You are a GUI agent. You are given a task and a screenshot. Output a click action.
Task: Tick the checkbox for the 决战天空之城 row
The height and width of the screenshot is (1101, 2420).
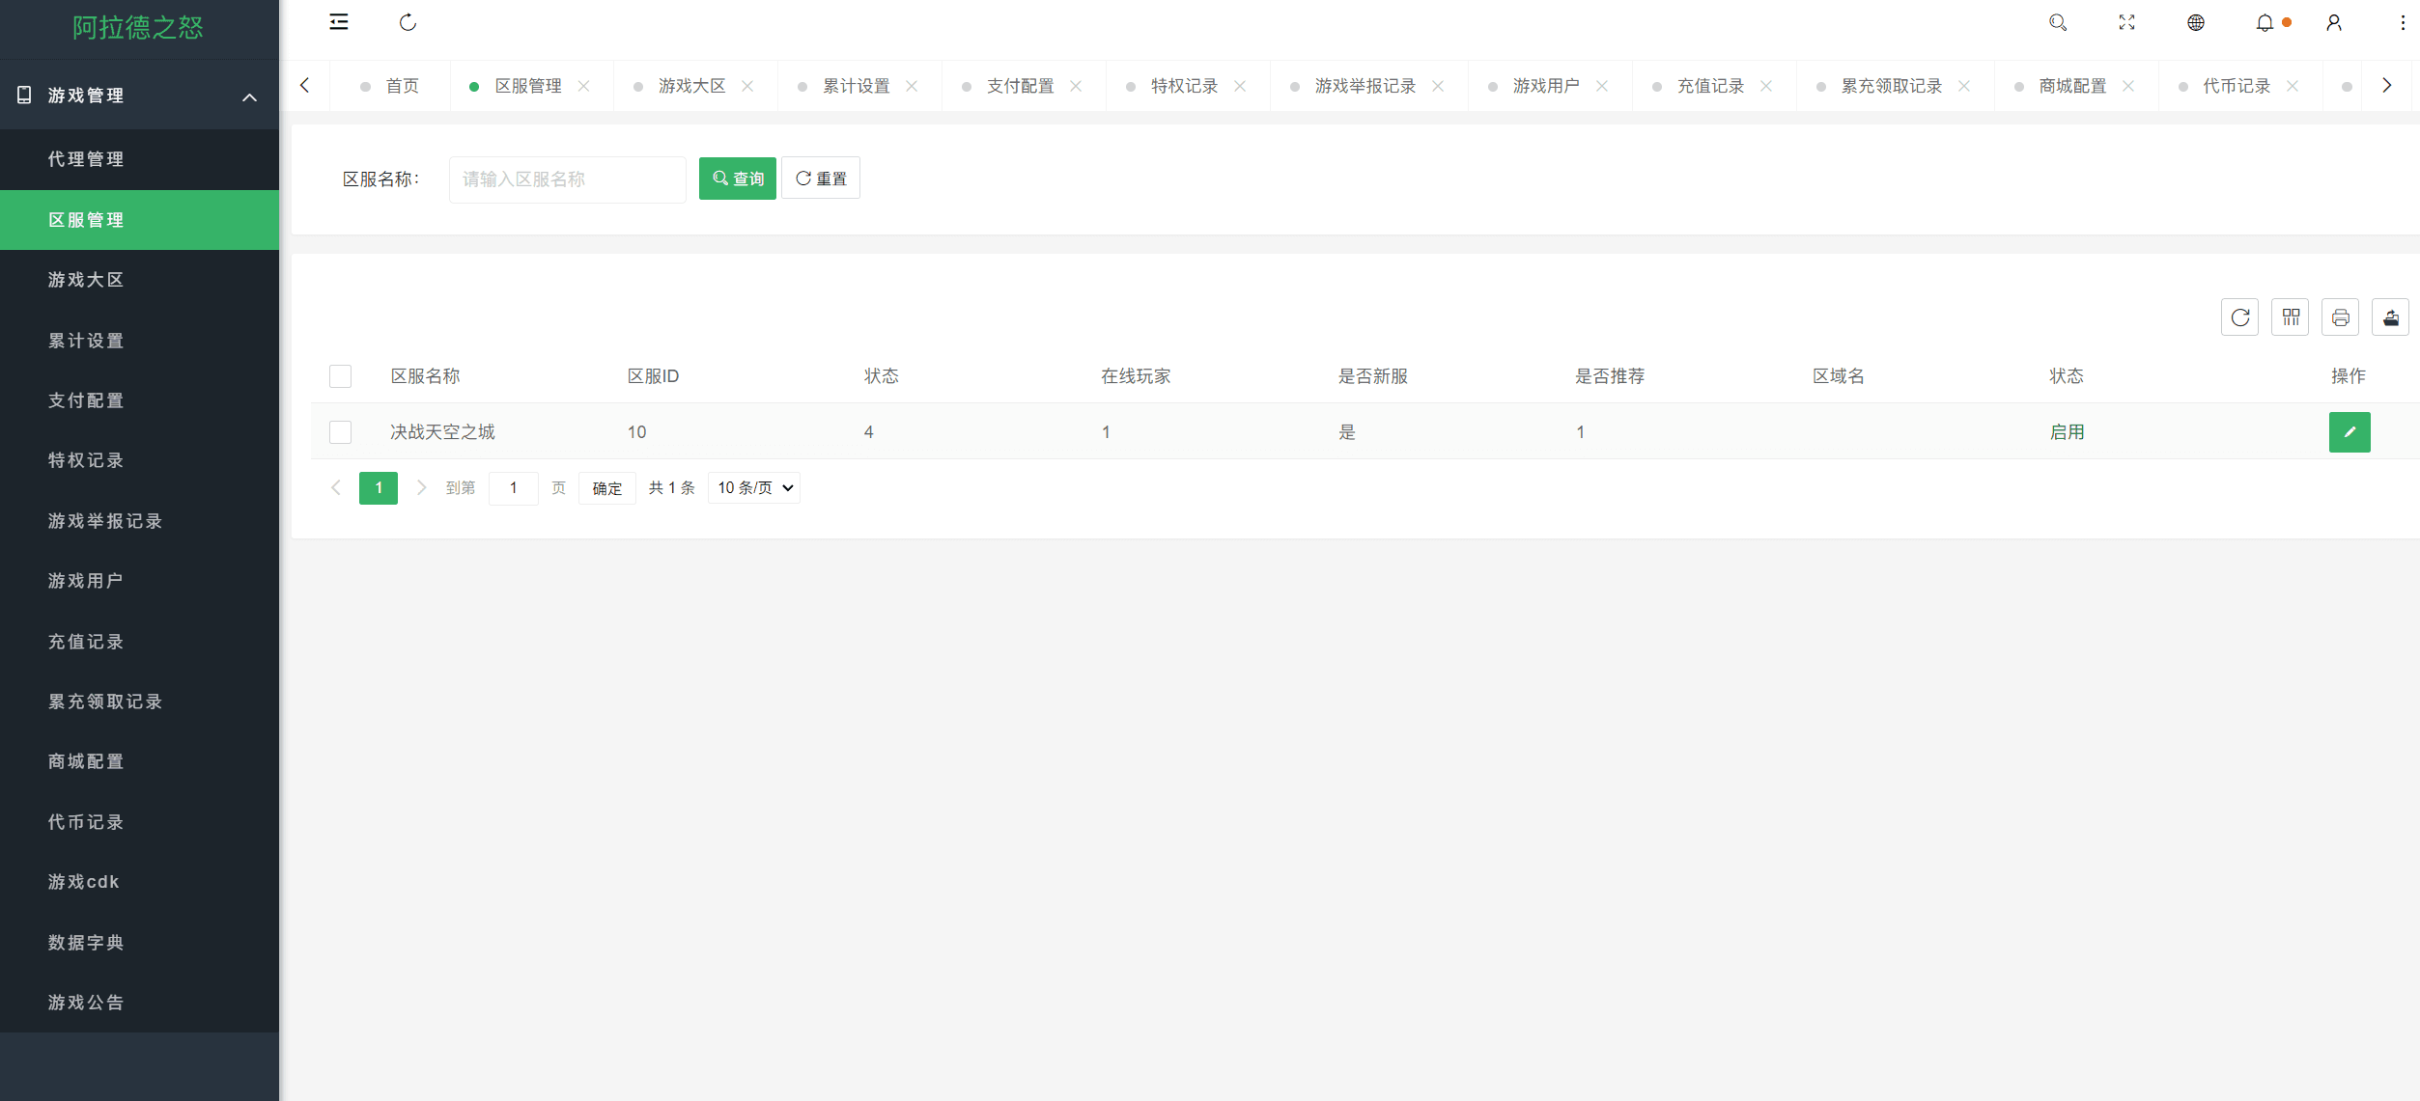pos(340,432)
